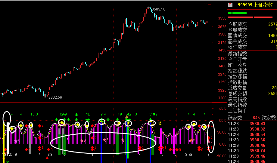Click the red diamond icon above the chart
Screen dimensions: 277x163
[205, 4]
